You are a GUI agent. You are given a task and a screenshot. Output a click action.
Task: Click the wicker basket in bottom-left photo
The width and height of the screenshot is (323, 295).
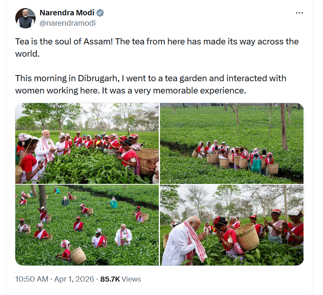(78, 256)
